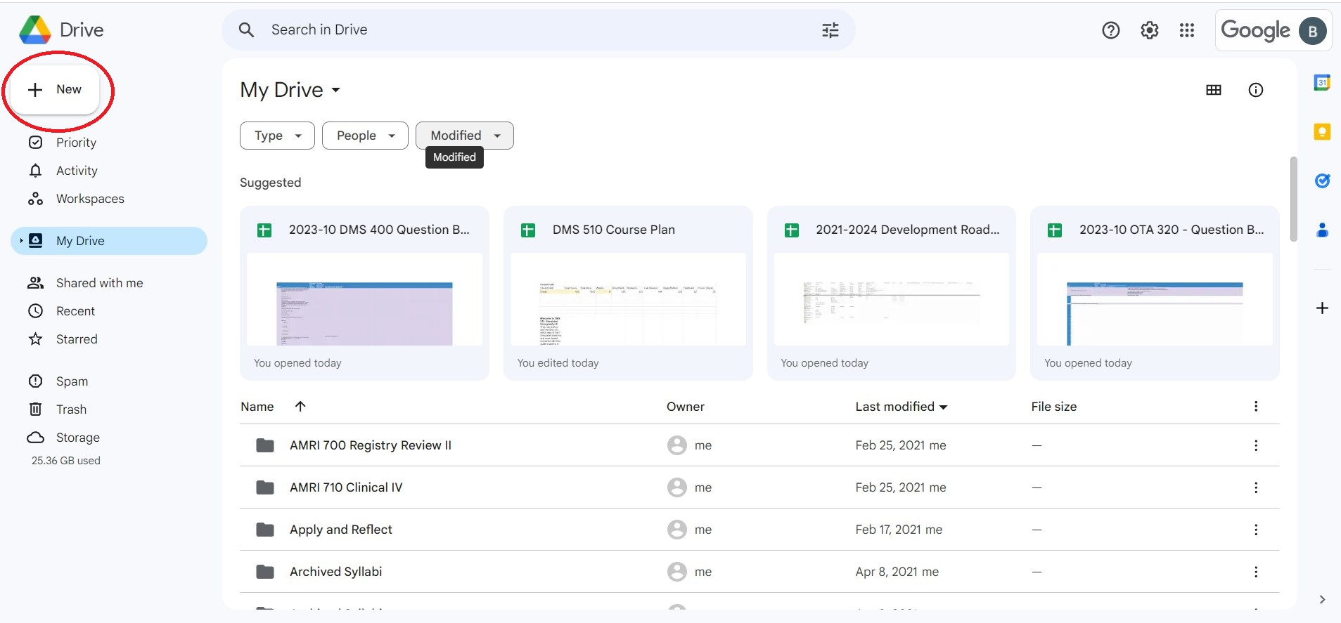Open the Trash section
1341x623 pixels.
[x=71, y=409]
